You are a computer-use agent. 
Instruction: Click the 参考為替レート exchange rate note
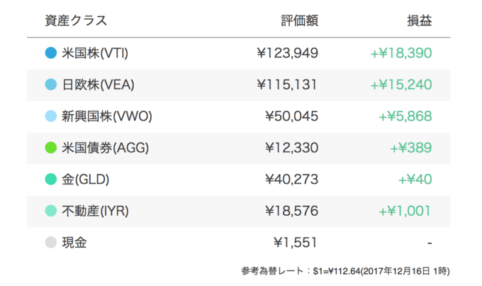[345, 271]
